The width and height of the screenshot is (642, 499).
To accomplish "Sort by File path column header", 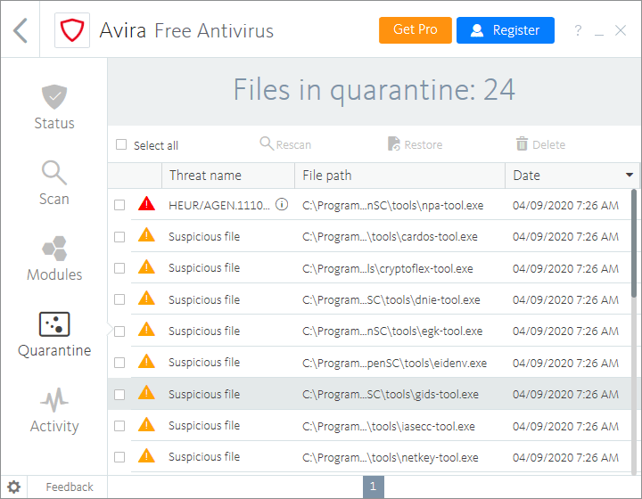I will pos(326,176).
